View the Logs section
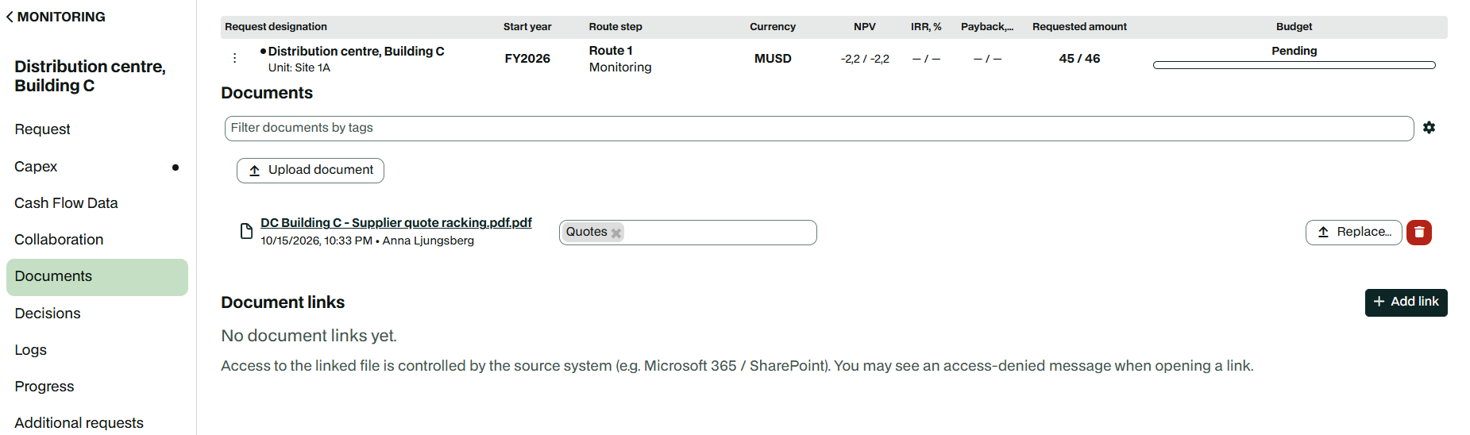1470x435 pixels. (31, 350)
